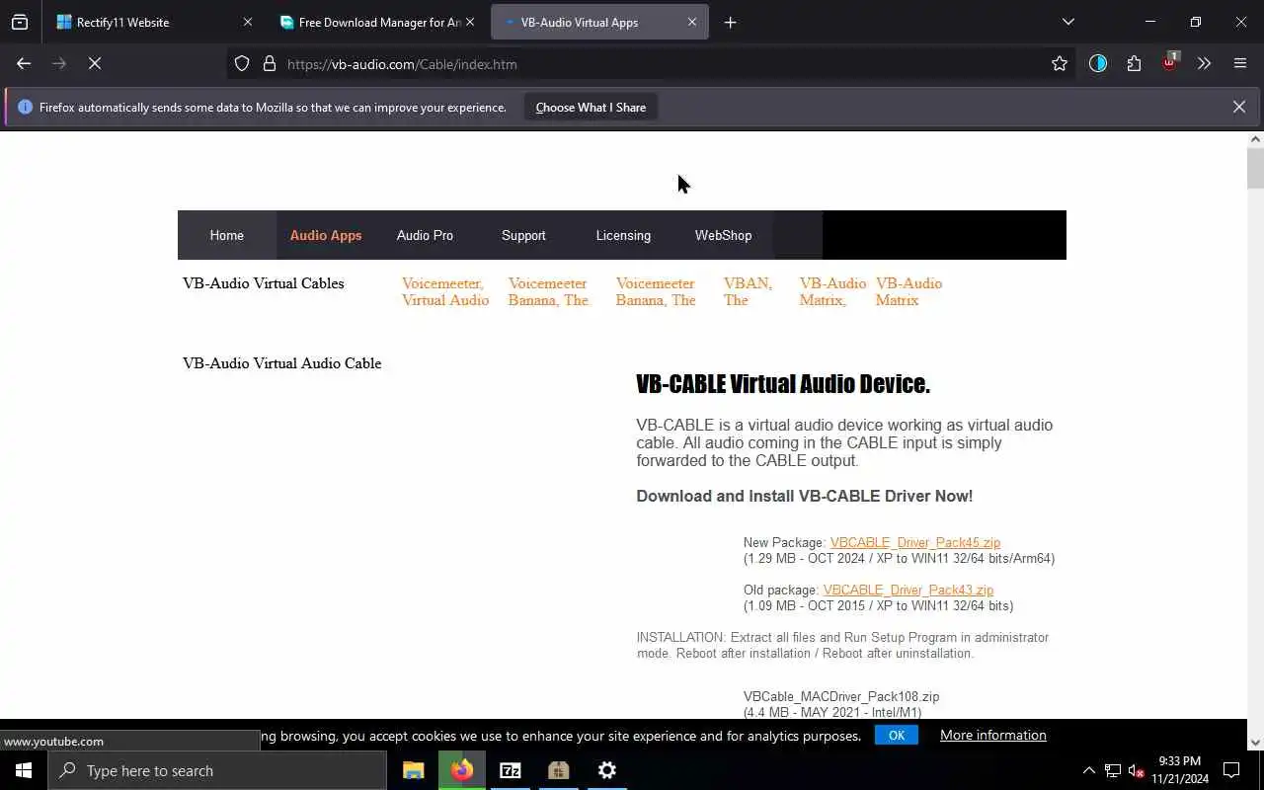Screen dimensions: 1264x790
Task: Accept cookies with OK button
Action: tap(897, 735)
